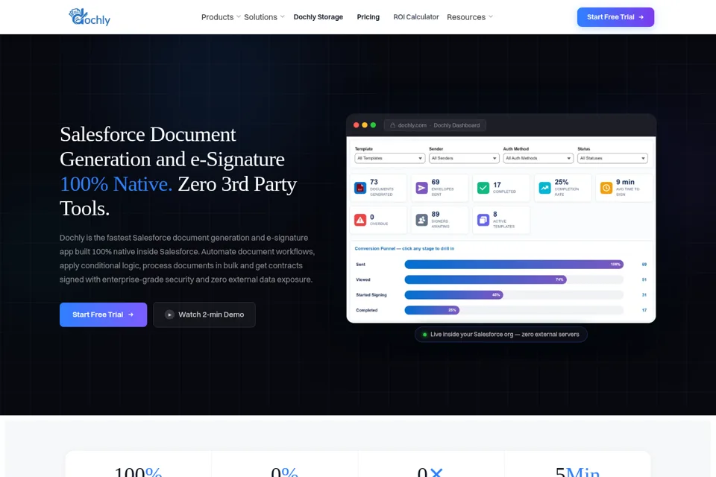
Task: Click the green status dot in the live badge
Action: tap(424, 335)
